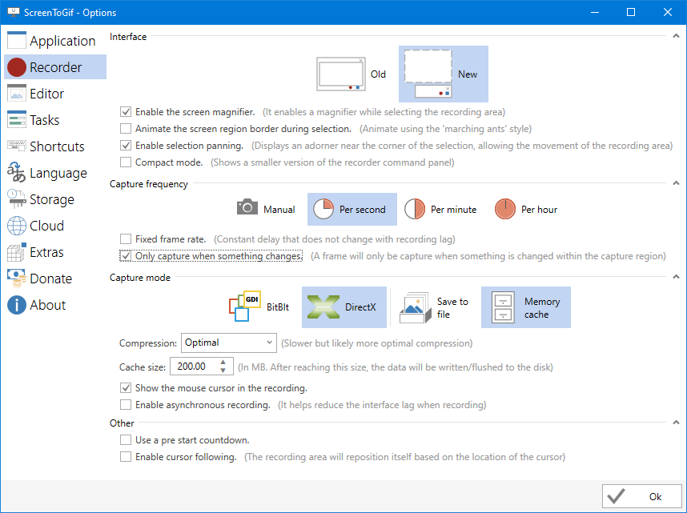Minimize the Options window
This screenshot has height=513, width=687.
595,12
